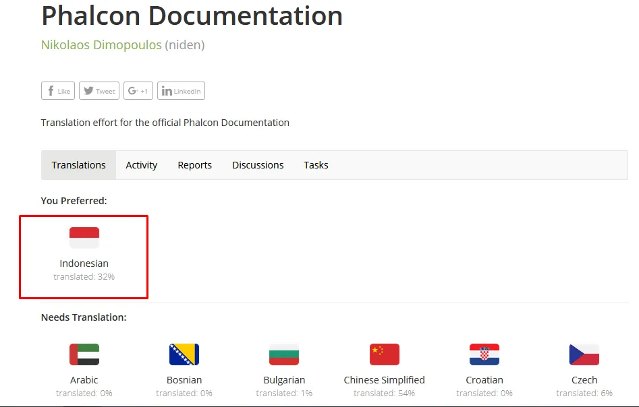
Task: Share the project with Tweet button
Action: (x=99, y=91)
